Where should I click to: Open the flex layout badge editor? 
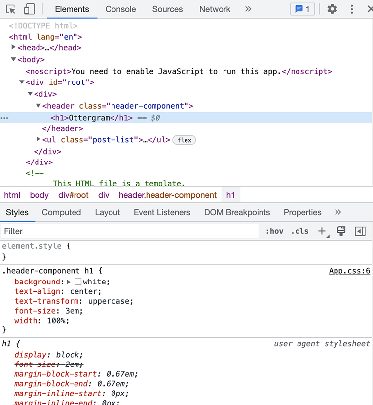pos(184,140)
